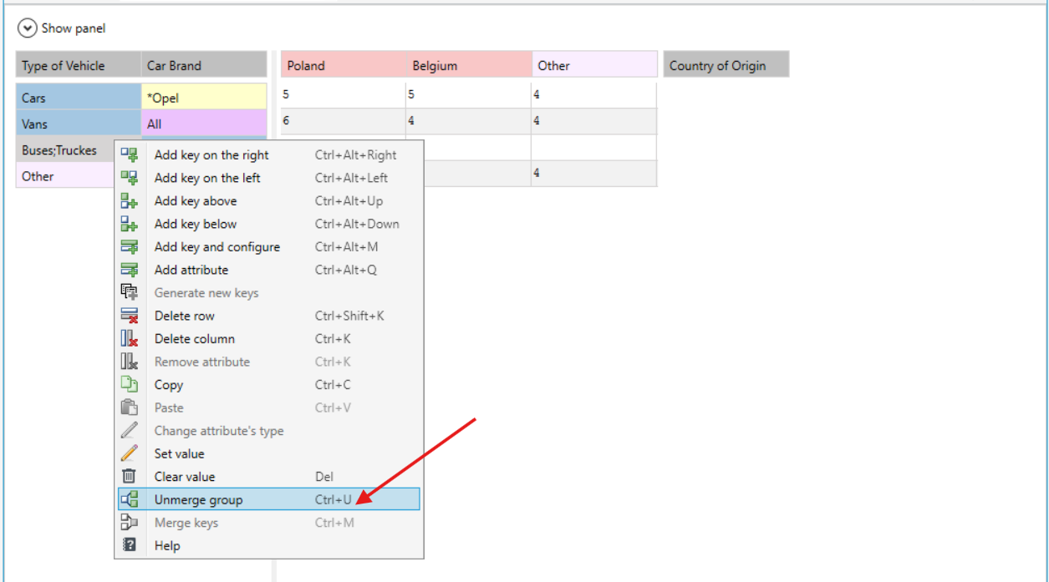1049x582 pixels.
Task: Click the Poland value 5 in Cars row
Action: pyautogui.click(x=344, y=95)
